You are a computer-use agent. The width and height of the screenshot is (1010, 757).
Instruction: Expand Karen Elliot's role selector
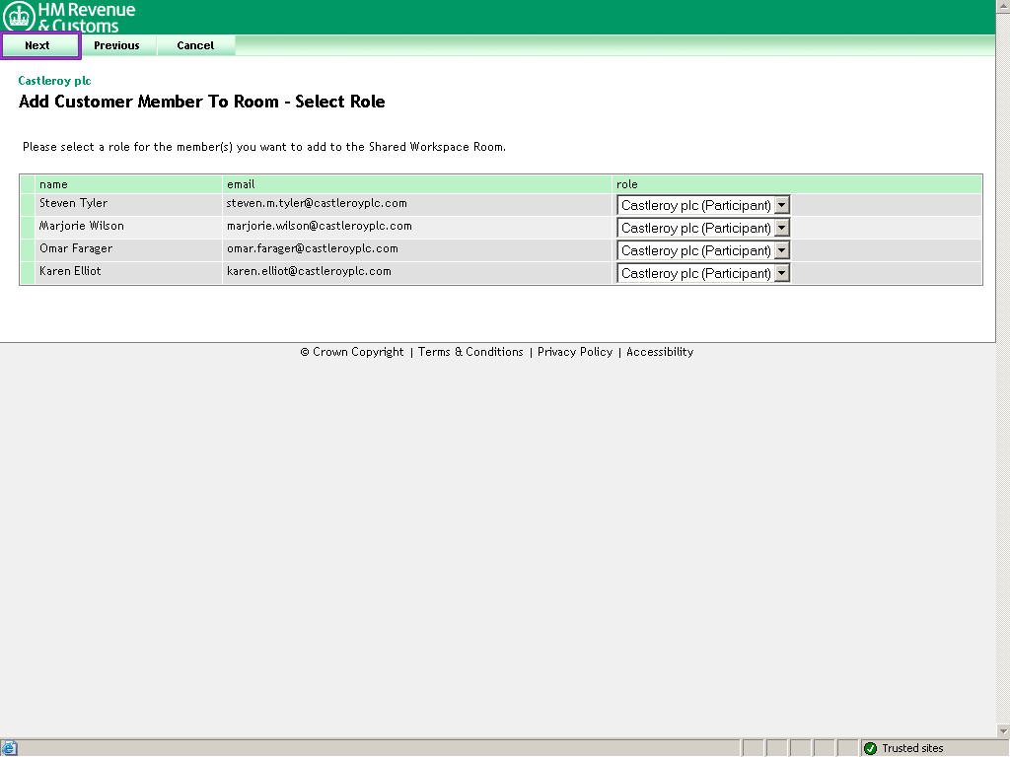tap(781, 273)
